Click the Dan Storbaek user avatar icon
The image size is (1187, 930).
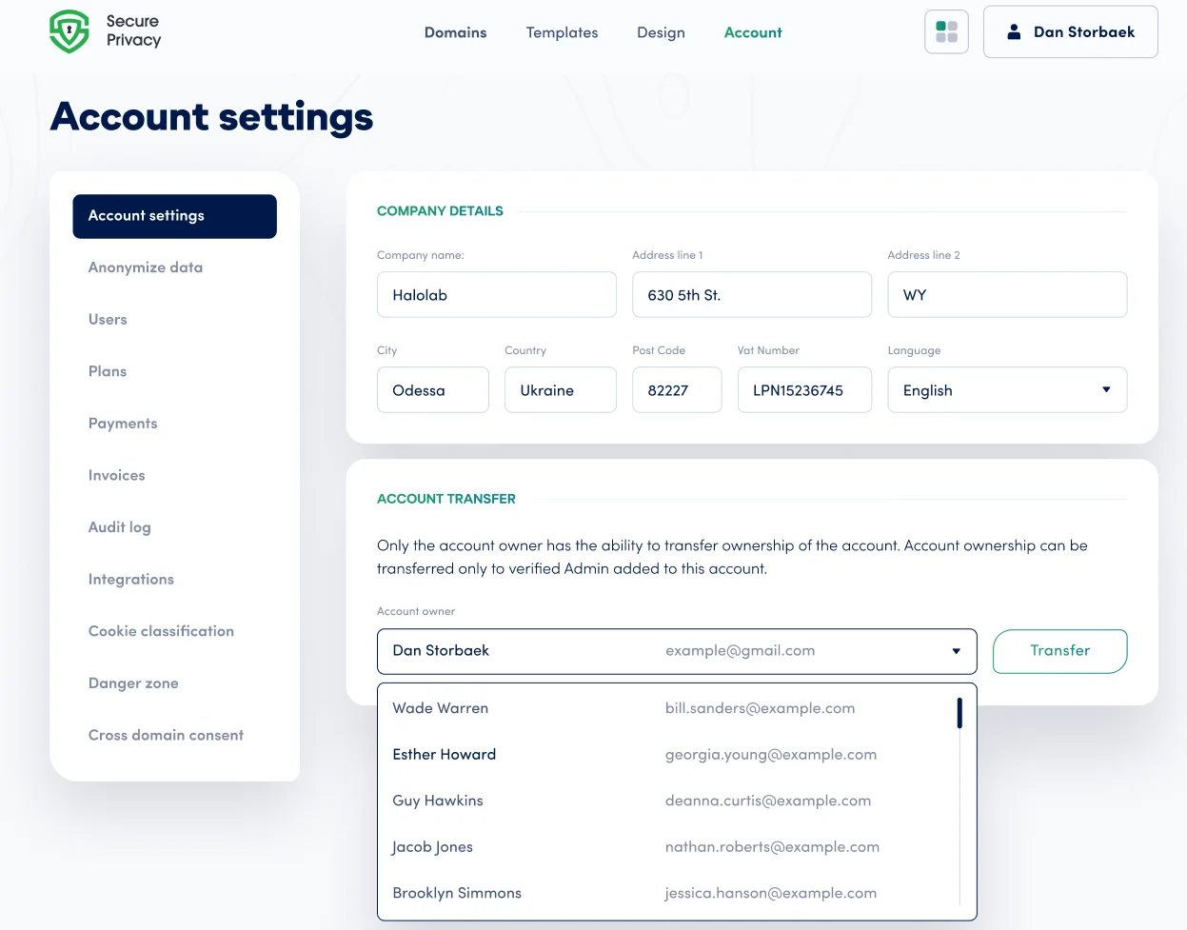pos(1012,31)
